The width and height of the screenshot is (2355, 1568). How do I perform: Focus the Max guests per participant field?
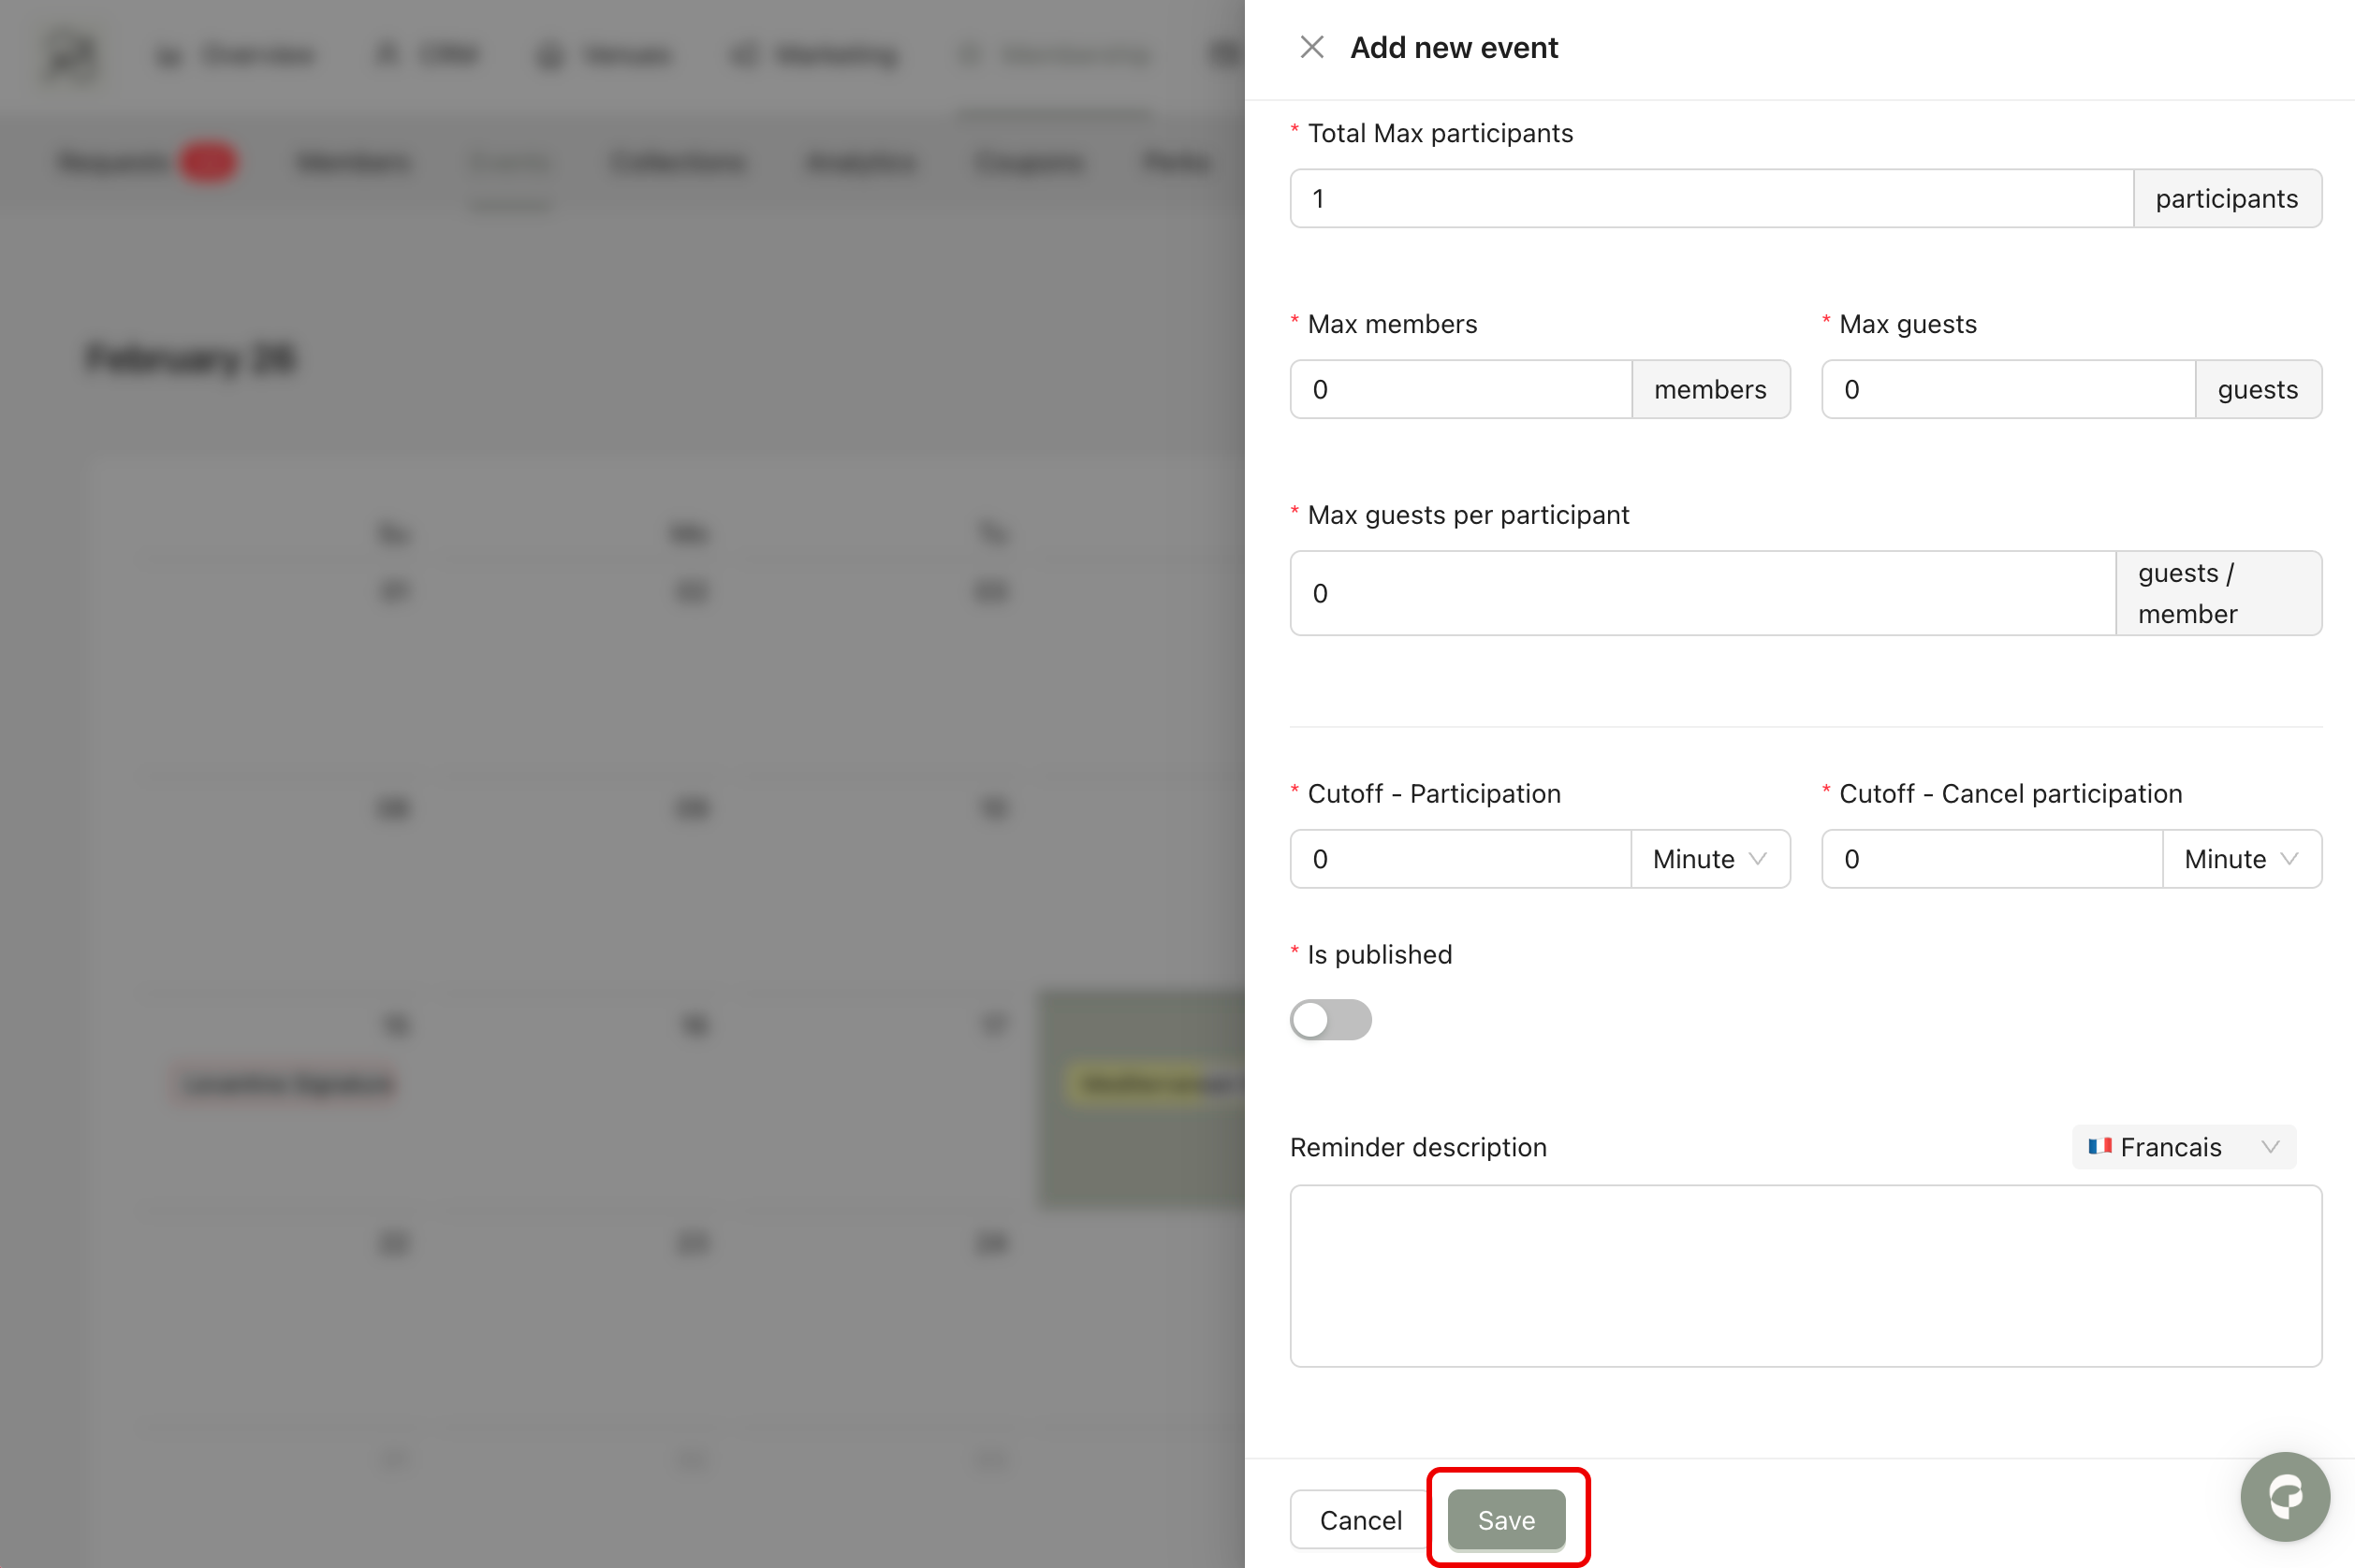(1701, 593)
